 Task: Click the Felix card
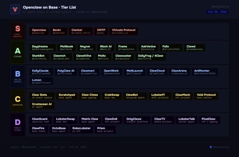(171, 48)
